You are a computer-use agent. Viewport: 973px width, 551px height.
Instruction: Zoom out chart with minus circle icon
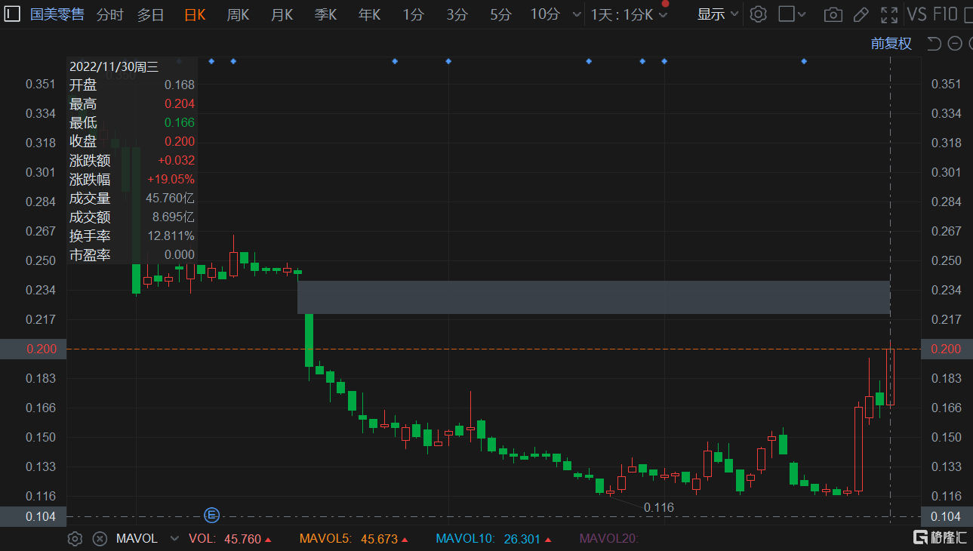pos(954,44)
